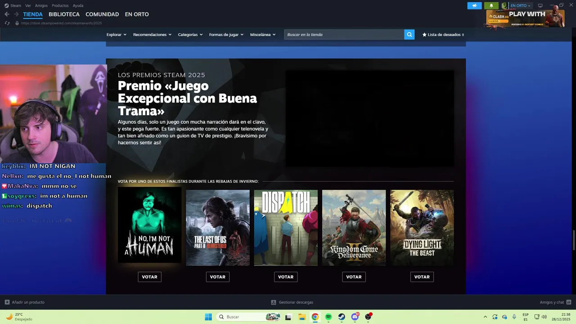
Task: Open the green notifications bell
Action: click(x=491, y=5)
